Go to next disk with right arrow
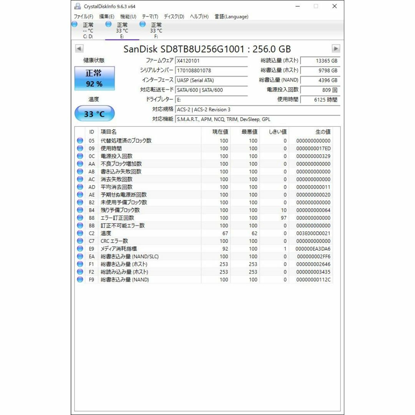 coord(336,49)
